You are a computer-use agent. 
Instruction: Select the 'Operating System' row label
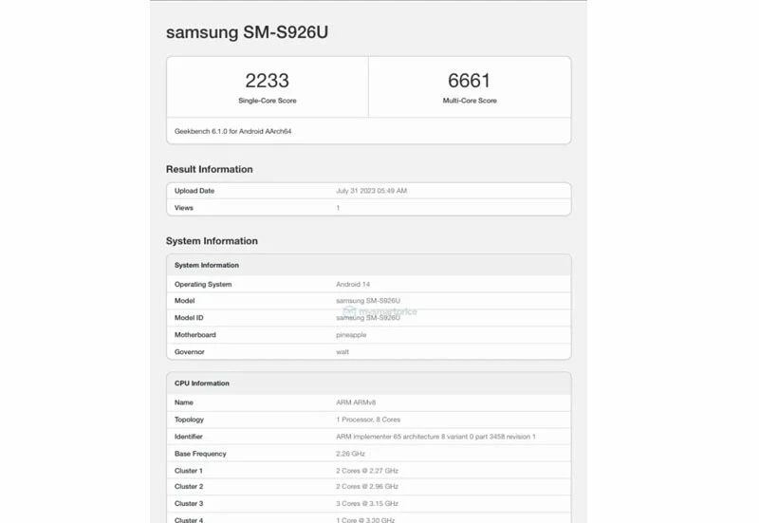coord(203,284)
